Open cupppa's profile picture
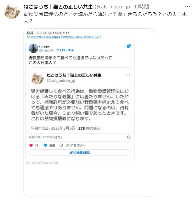The height and width of the screenshot is (200, 195). click(33, 48)
